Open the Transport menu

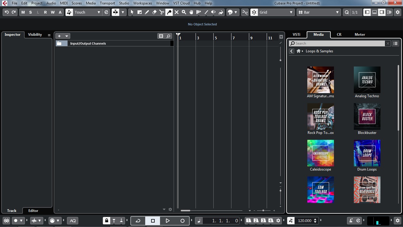pos(107,3)
